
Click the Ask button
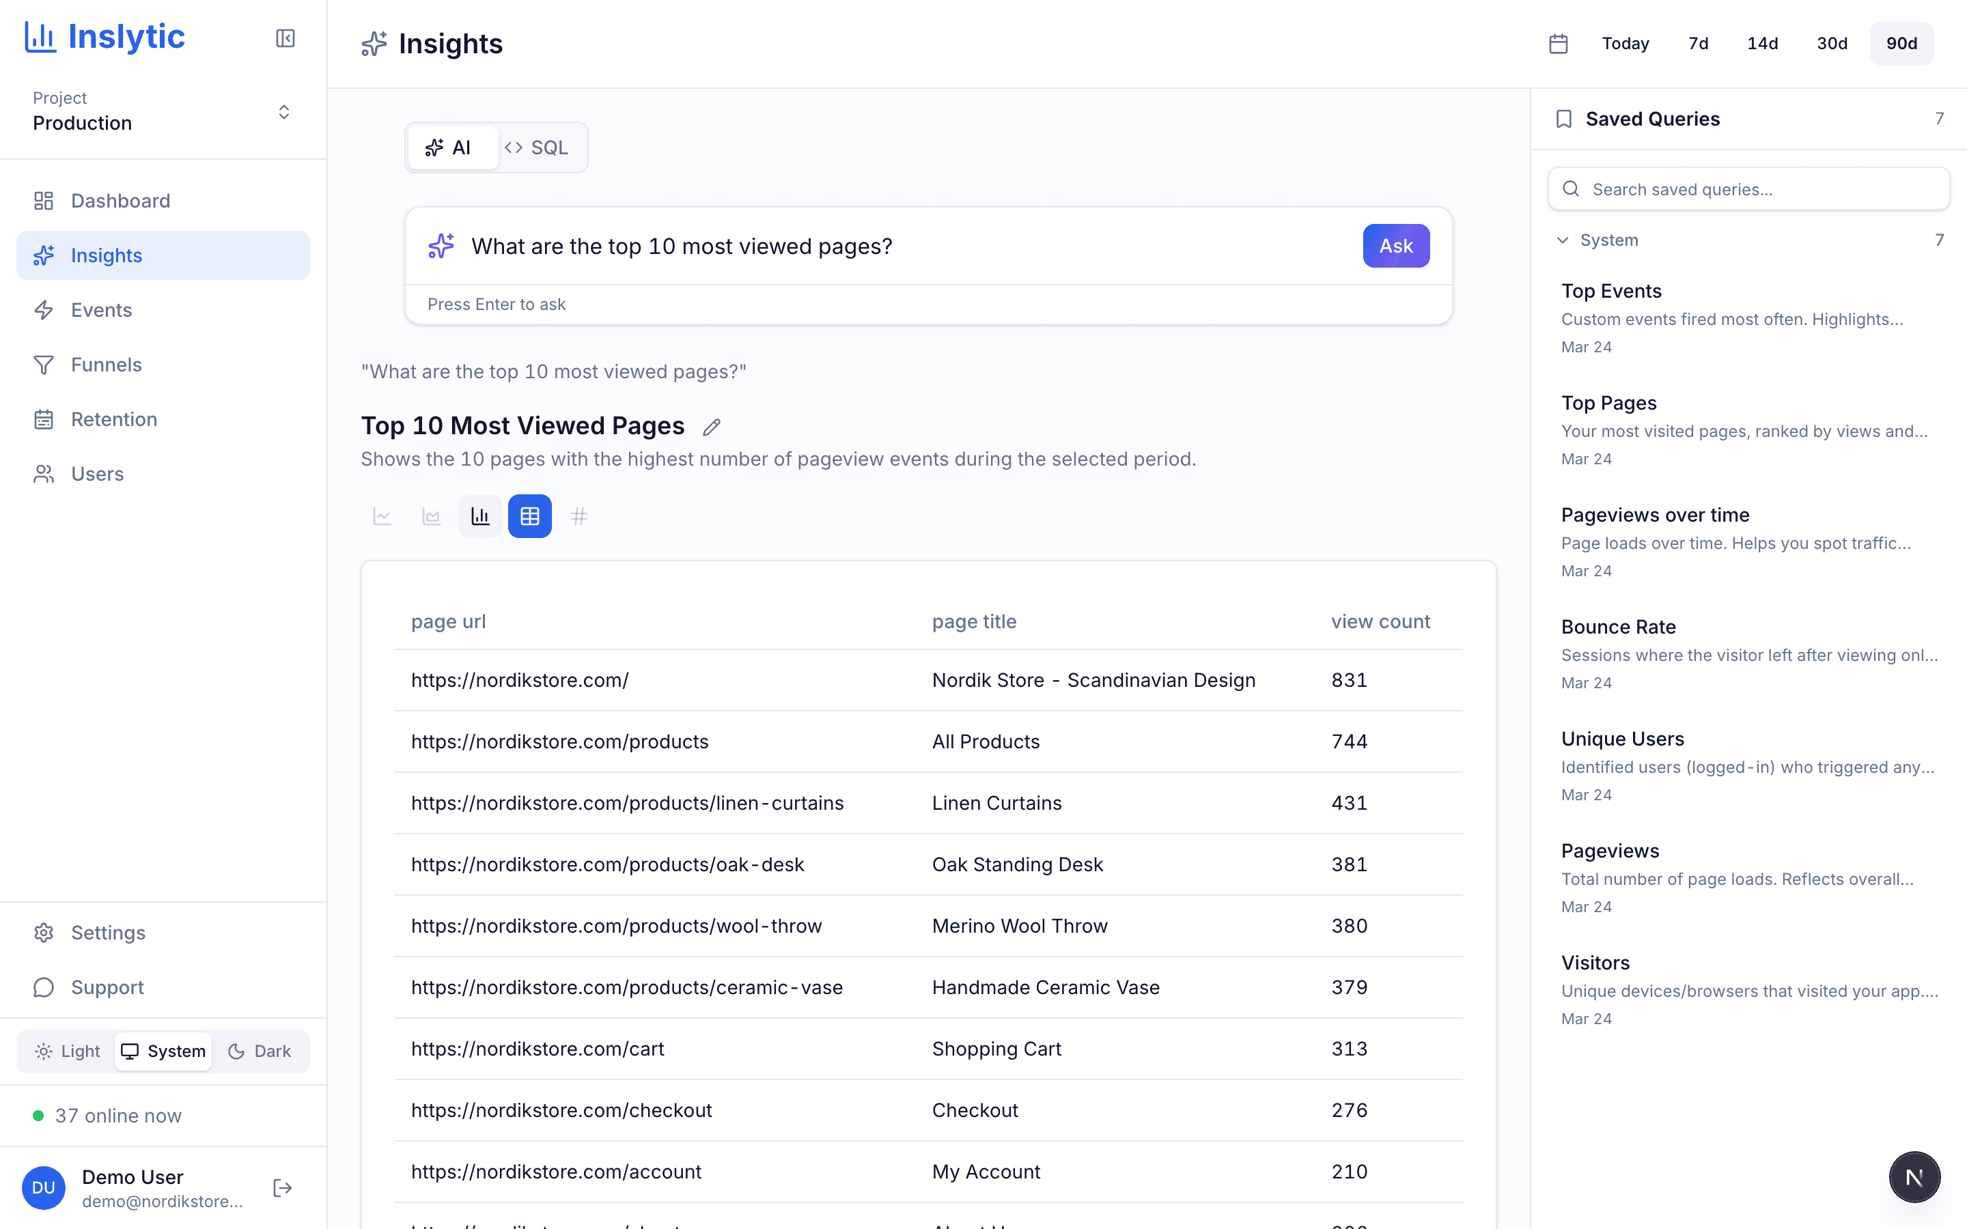click(x=1395, y=246)
